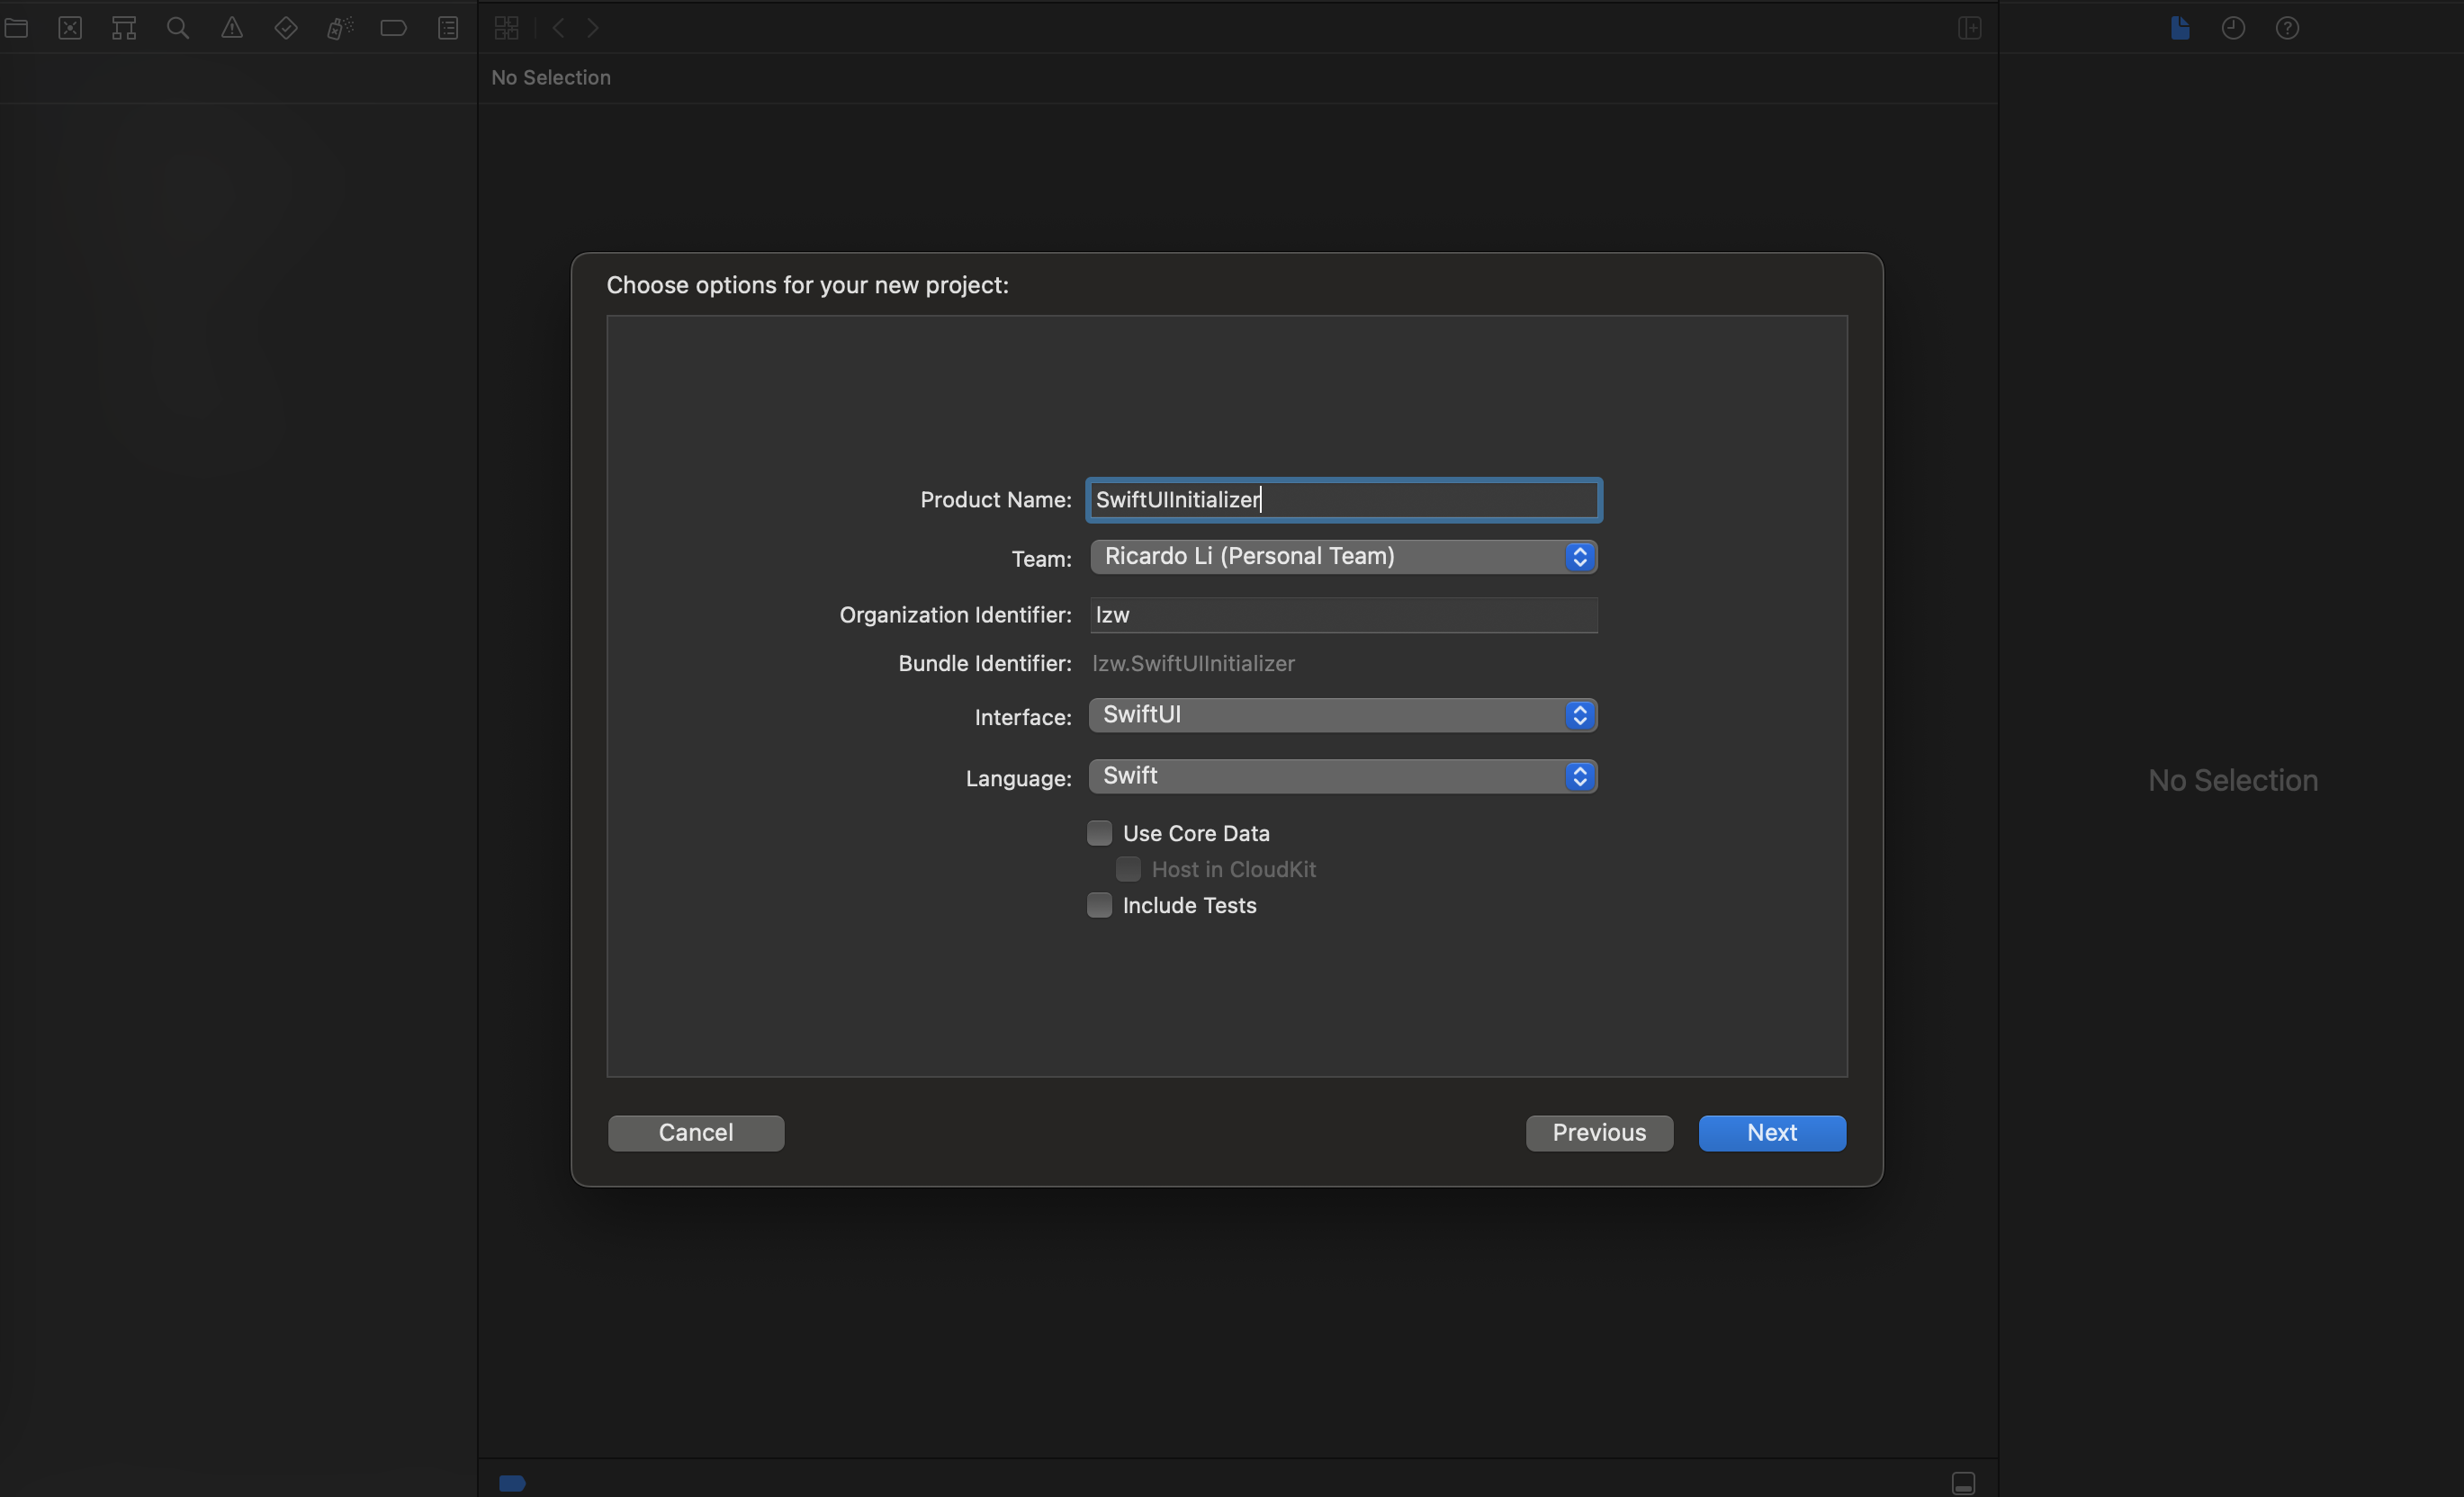Switch to the Quick Help inspector tab
The image size is (2464, 1497).
[x=2287, y=28]
